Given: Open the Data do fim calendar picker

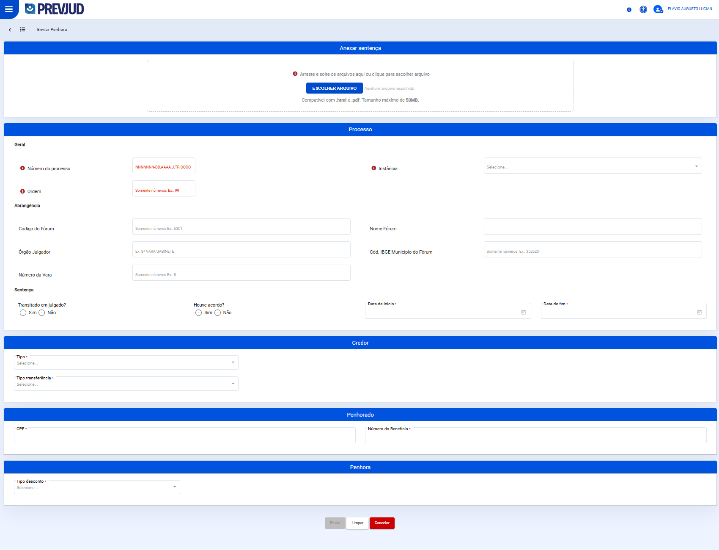Looking at the screenshot, I should (699, 312).
